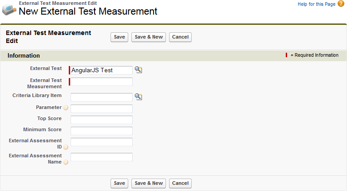The height and width of the screenshot is (191, 347).
Task: Click the Parameter input field
Action: coord(102,109)
